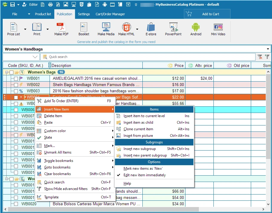
Task: Click the Add to Cart button
Action: tap(207, 14)
